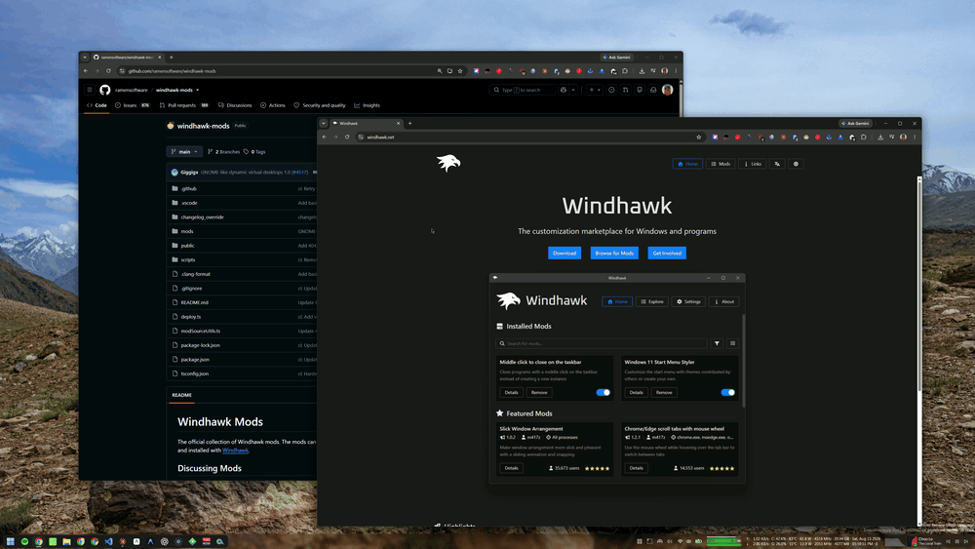Image resolution: width=975 pixels, height=549 pixels.
Task: Click the zoom magnifier icon in the GitHub address bar
Action: (x=440, y=71)
